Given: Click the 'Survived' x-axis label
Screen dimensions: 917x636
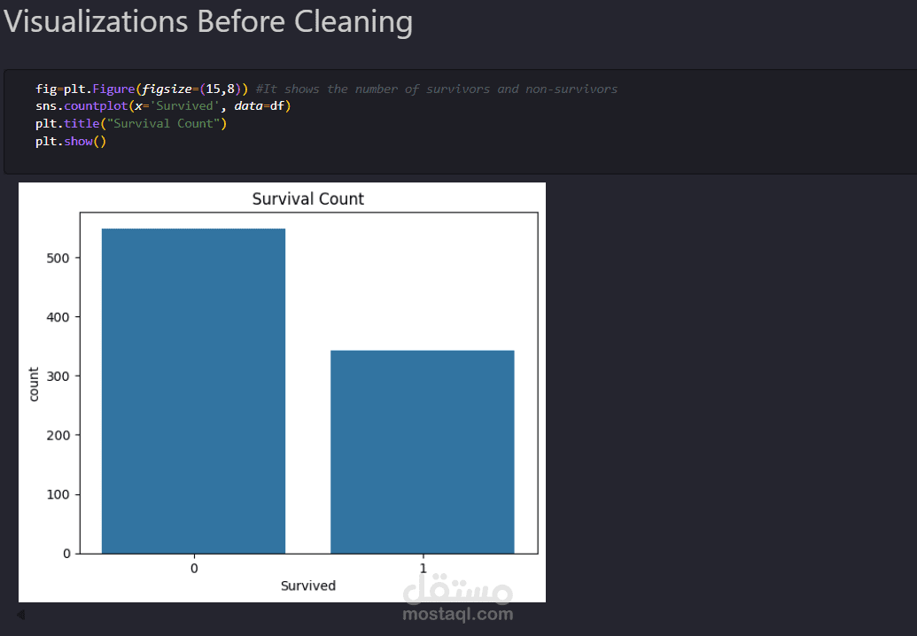Looking at the screenshot, I should 307,586.
